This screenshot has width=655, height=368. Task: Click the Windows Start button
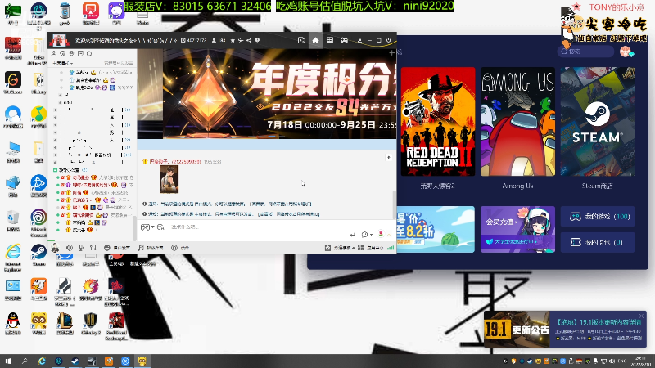(8, 361)
